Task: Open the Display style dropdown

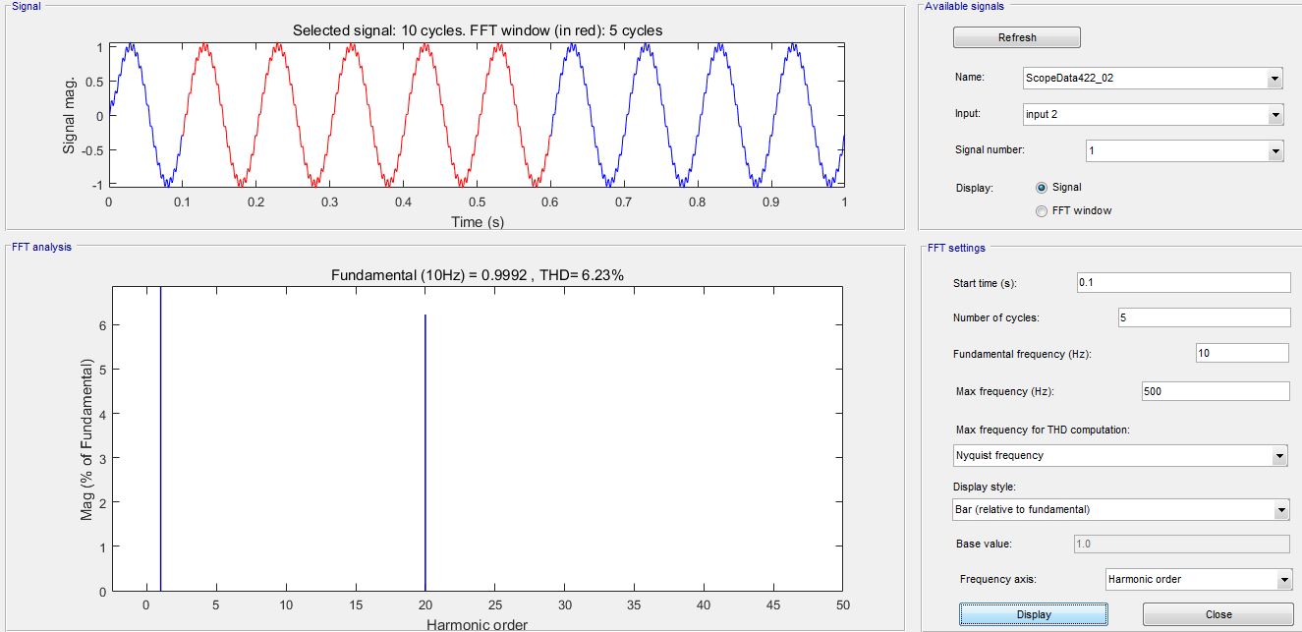Action: [1281, 509]
